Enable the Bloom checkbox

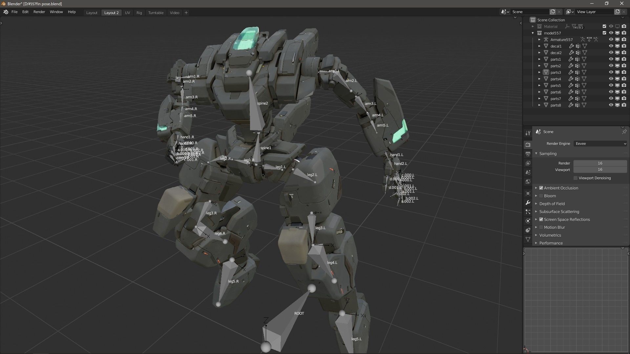(x=541, y=196)
